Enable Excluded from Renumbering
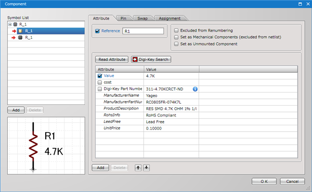This screenshot has height=192, width=312. click(176, 31)
